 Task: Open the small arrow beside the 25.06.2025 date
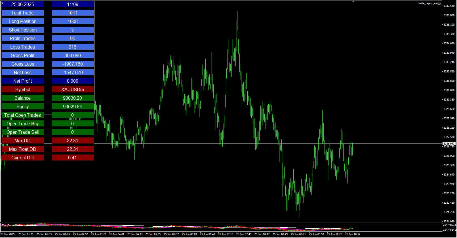pyautogui.click(x=3, y=3)
